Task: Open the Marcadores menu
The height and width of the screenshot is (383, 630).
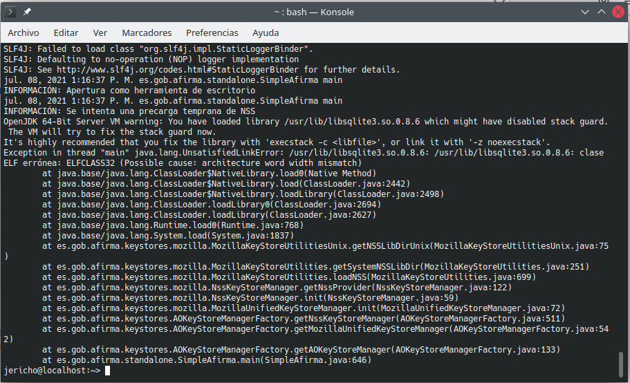Action: tap(147, 32)
